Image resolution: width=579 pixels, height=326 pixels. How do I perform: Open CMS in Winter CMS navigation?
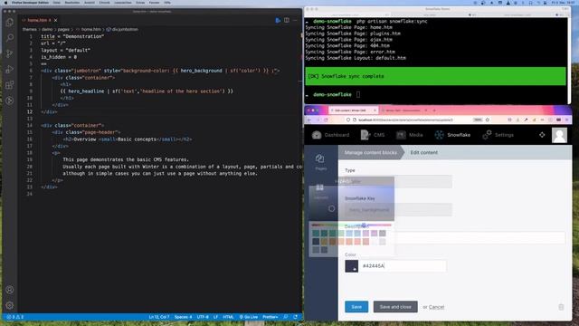(373, 135)
